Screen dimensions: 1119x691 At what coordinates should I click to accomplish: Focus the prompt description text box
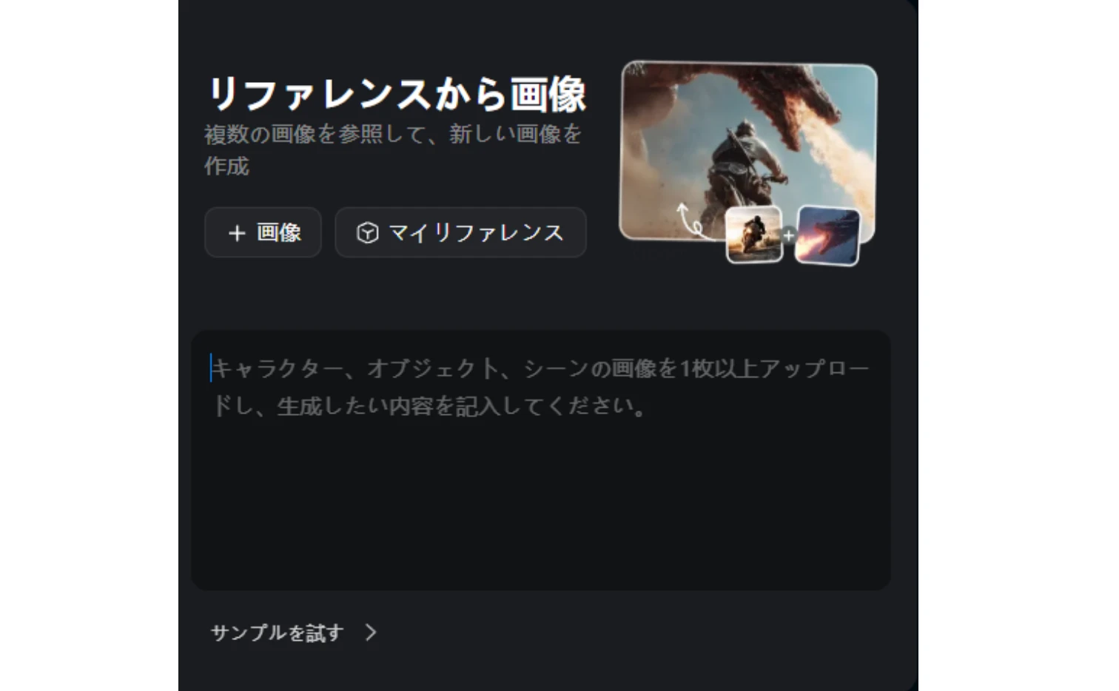pos(541,460)
